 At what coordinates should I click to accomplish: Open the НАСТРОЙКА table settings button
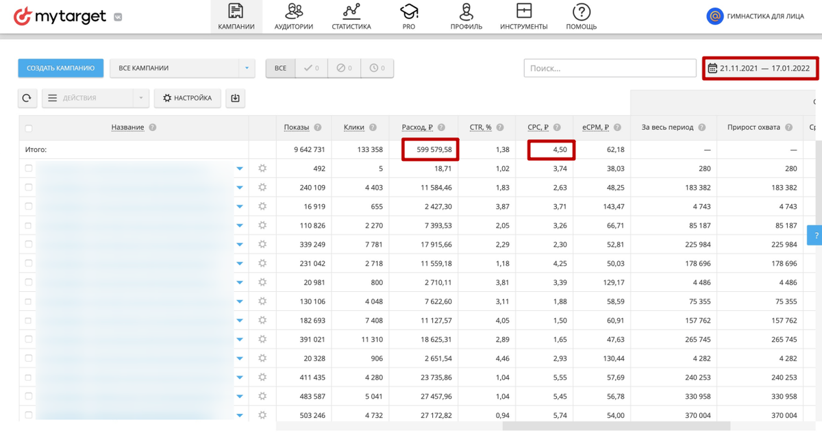[x=188, y=98]
